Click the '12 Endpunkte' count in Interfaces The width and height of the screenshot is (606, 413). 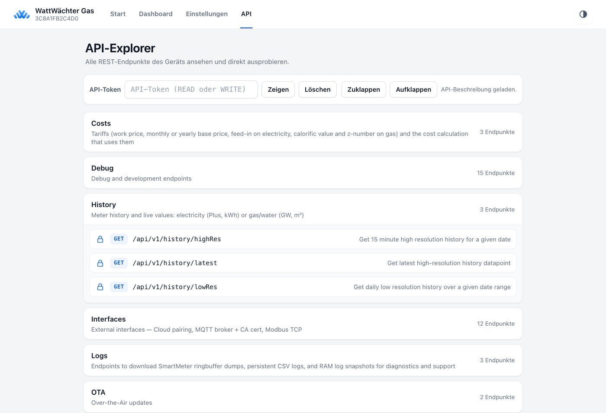(496, 323)
